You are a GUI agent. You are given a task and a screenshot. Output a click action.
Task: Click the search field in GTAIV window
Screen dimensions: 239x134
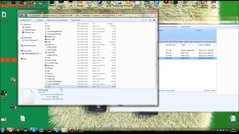(x=150, y=15)
